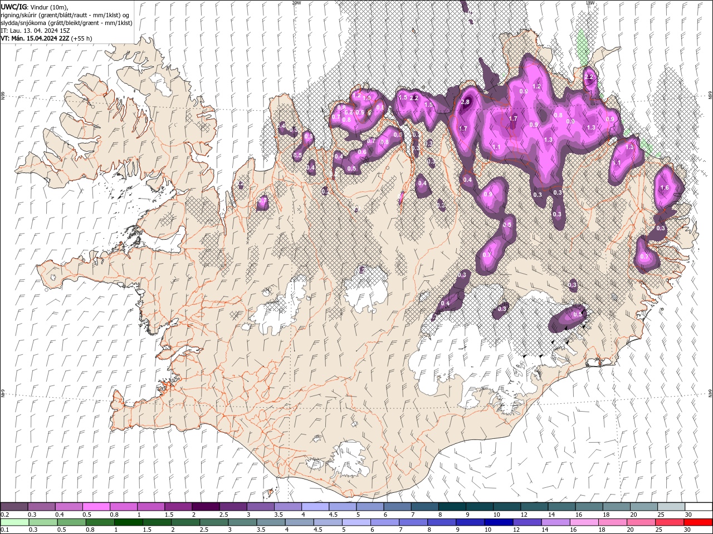Click the 'rigning/skúrir' legend description line
This screenshot has width=713, height=534.
(65, 15)
